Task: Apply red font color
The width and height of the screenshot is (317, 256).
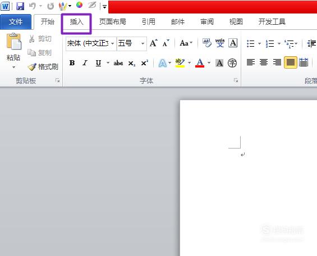Action: [200, 63]
